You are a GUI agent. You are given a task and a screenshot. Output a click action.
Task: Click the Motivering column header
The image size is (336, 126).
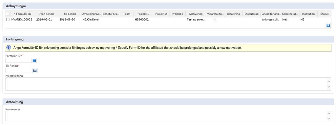point(196,14)
